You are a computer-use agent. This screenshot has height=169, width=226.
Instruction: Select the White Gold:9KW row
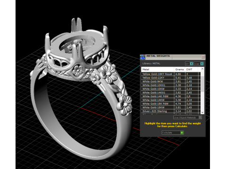171,82
